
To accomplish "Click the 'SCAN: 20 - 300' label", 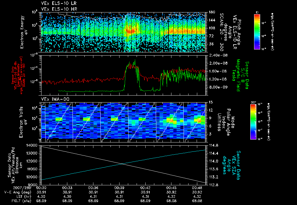I will 221,32.
